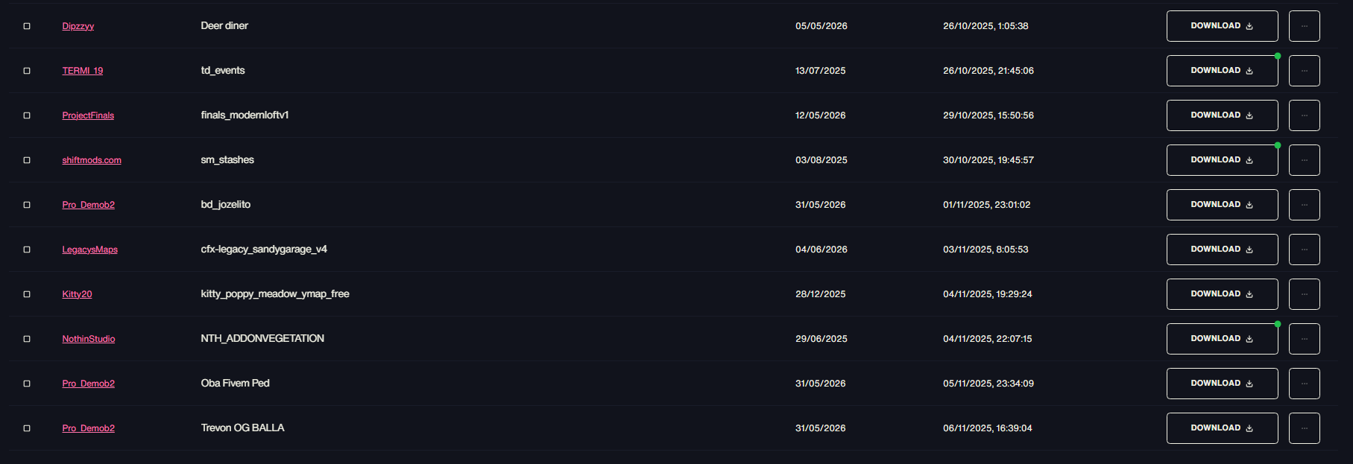1353x464 pixels.
Task: Check the box next to cfx-legacy_sandygarage_v4
Action: click(x=27, y=250)
